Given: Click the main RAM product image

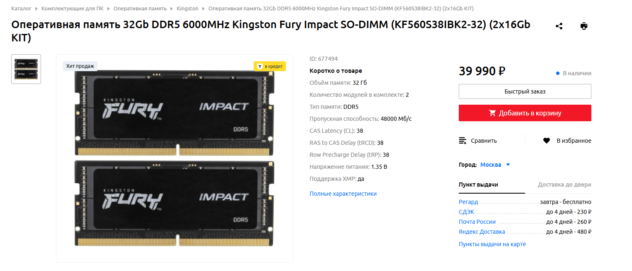Looking at the screenshot, I should [174, 158].
